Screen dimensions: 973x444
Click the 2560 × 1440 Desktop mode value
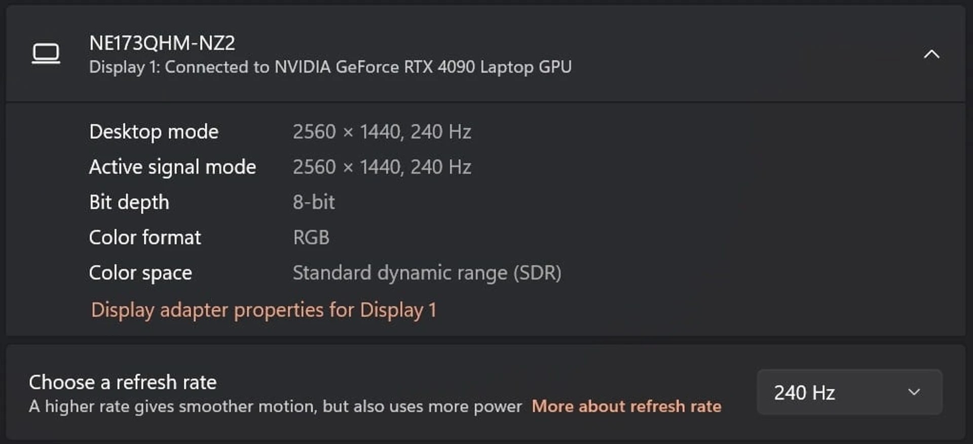[382, 132]
